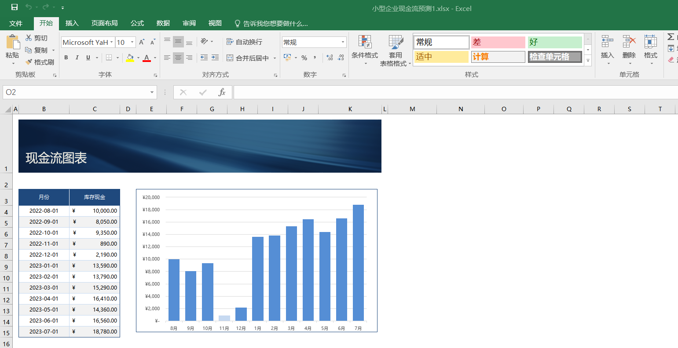The height and width of the screenshot is (348, 678).
Task: Click the Cut scissors icon
Action: click(29, 38)
